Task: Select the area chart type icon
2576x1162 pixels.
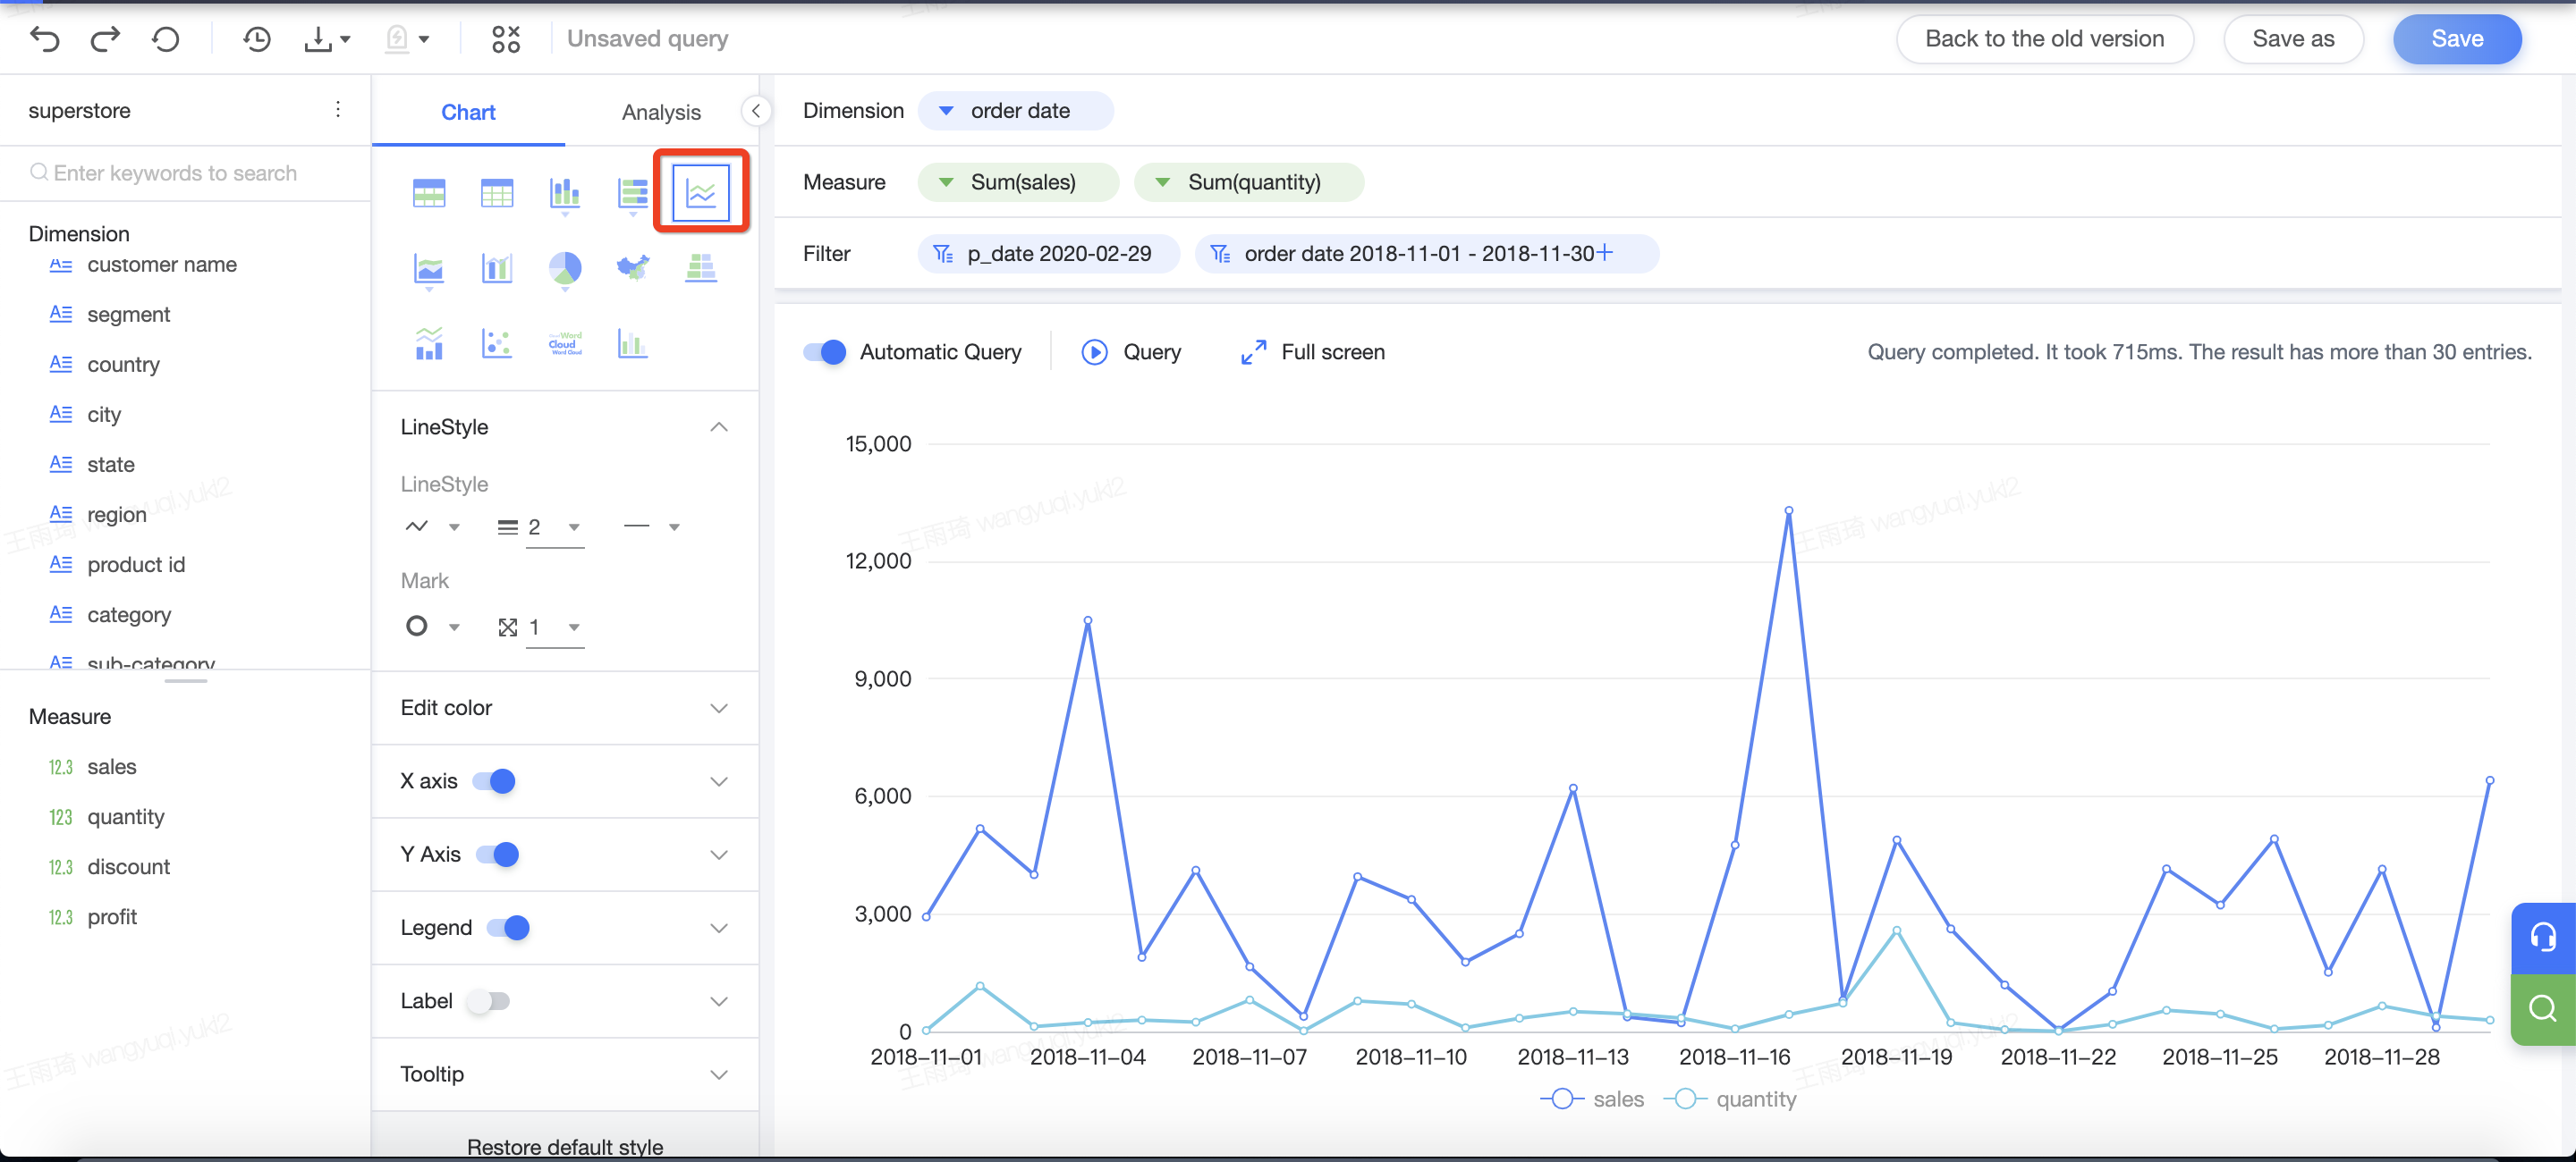Action: [x=429, y=270]
